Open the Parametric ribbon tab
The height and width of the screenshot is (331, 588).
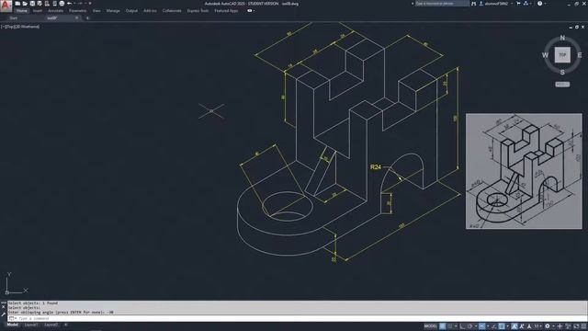click(x=77, y=11)
